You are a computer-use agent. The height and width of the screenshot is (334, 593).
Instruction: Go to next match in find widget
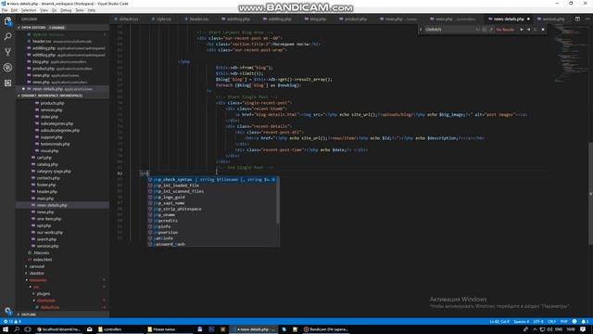(528, 30)
